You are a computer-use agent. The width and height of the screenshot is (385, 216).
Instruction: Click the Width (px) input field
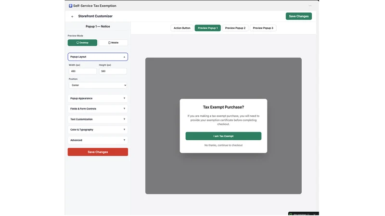coord(83,71)
